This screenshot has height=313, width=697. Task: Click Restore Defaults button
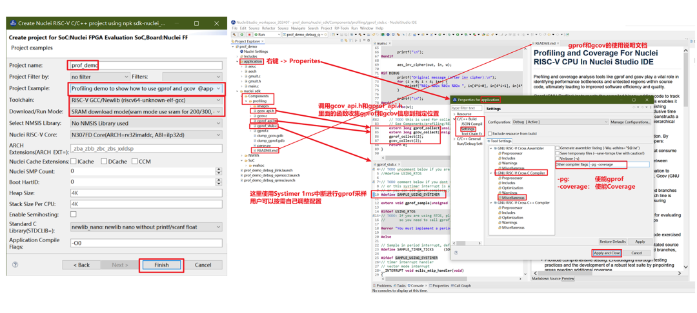coord(612,242)
